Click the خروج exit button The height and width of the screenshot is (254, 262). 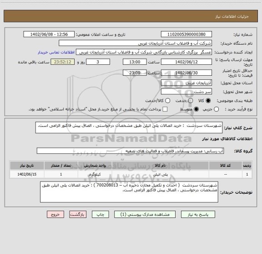click(x=55, y=214)
